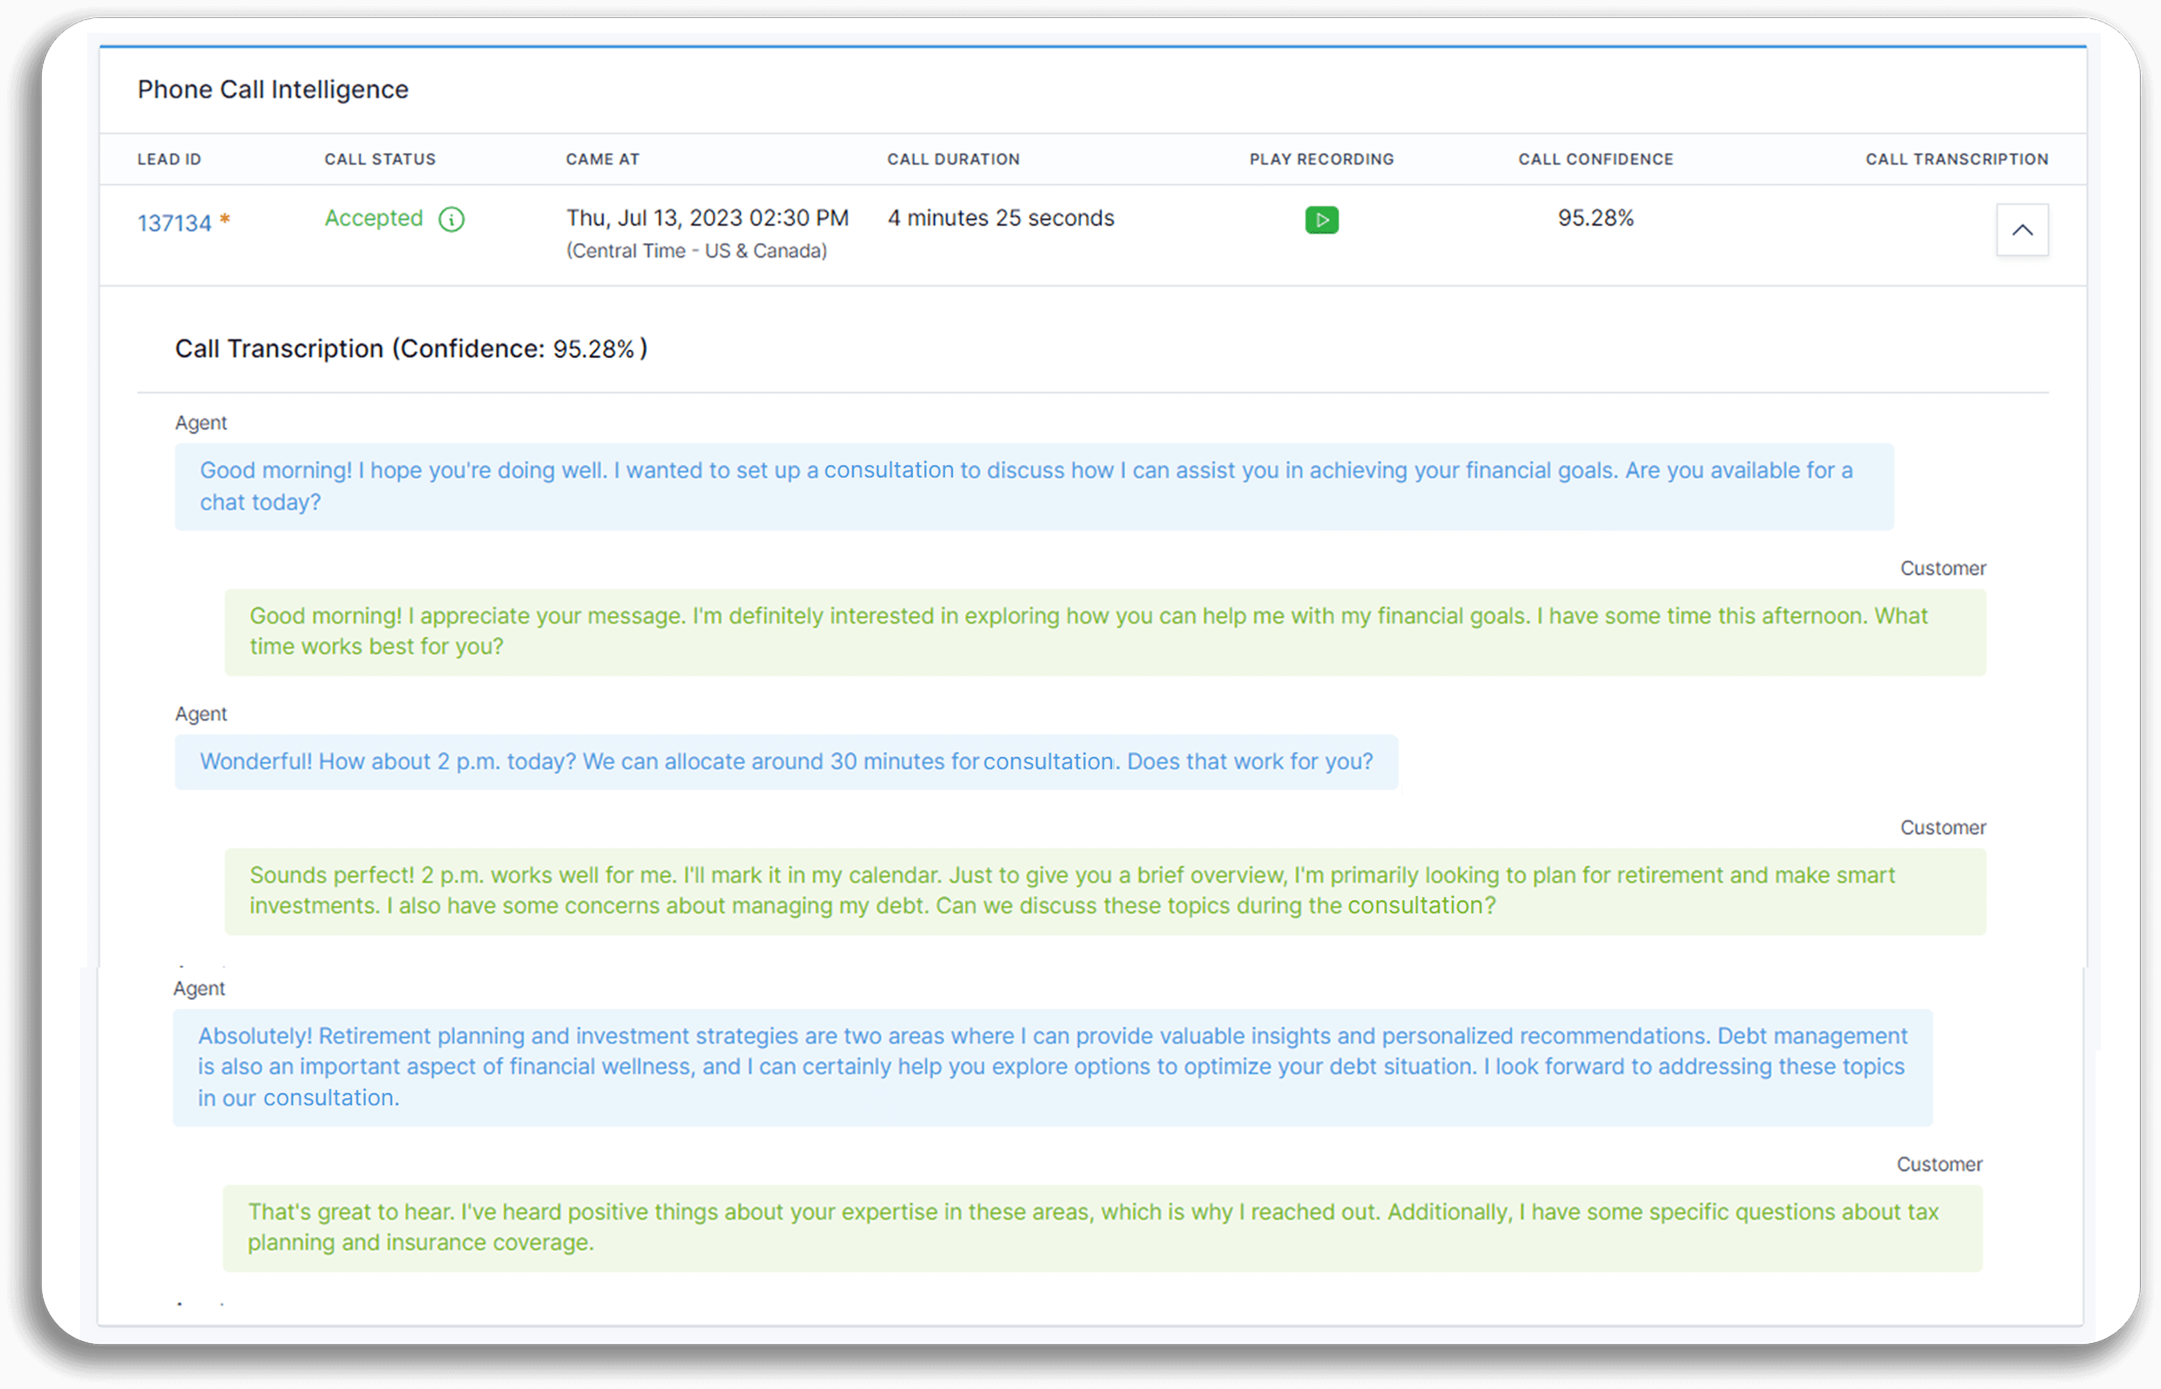Click the customer's tax planning message bubble
The width and height of the screenshot is (2161, 1389).
tap(1102, 1226)
